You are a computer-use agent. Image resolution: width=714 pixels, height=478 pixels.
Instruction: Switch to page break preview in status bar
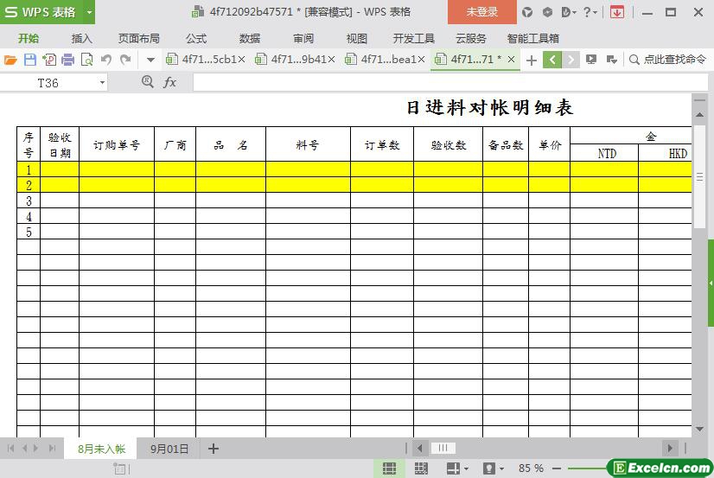[x=421, y=468]
